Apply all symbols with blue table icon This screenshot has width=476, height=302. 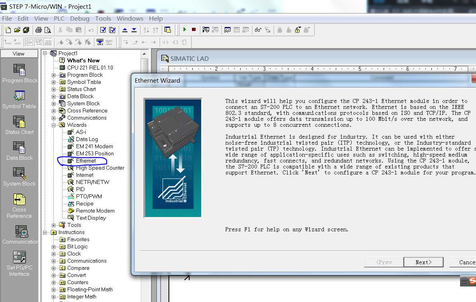coord(100,42)
